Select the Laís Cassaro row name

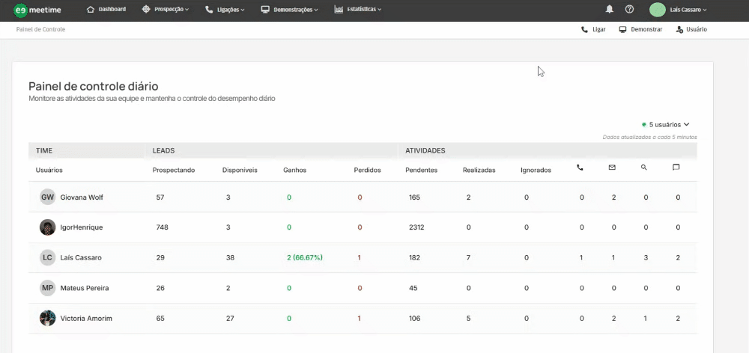click(81, 257)
